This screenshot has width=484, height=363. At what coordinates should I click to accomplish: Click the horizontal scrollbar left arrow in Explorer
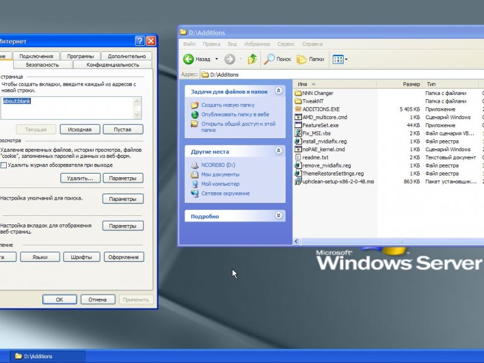[296, 241]
